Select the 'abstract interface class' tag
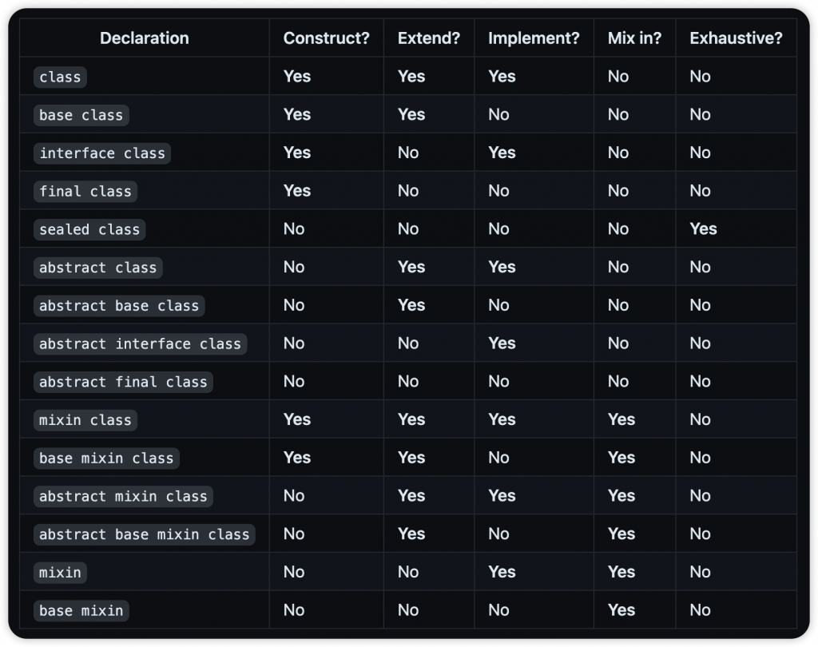This screenshot has width=818, height=647. (x=141, y=344)
